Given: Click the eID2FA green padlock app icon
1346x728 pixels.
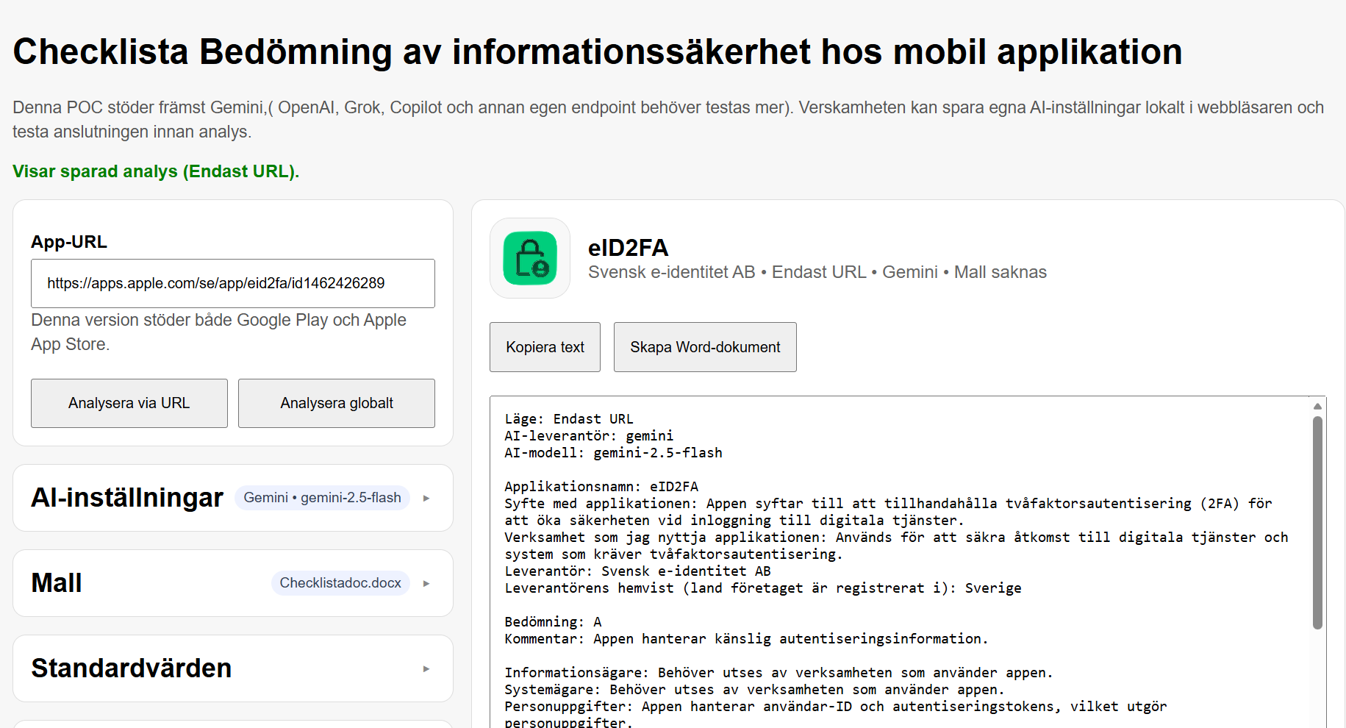Looking at the screenshot, I should [x=530, y=258].
